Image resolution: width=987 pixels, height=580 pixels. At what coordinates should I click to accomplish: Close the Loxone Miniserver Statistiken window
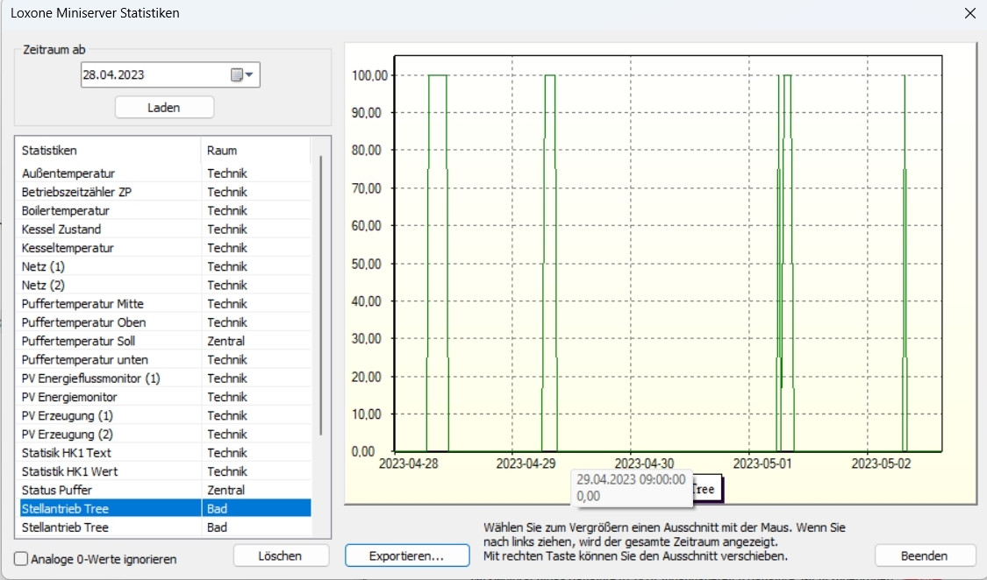[x=969, y=13]
